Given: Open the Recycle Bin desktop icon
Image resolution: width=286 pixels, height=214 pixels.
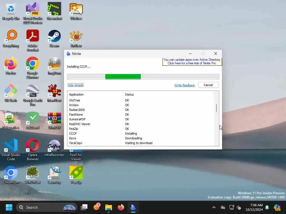Looking at the screenshot, I should coord(11,11).
